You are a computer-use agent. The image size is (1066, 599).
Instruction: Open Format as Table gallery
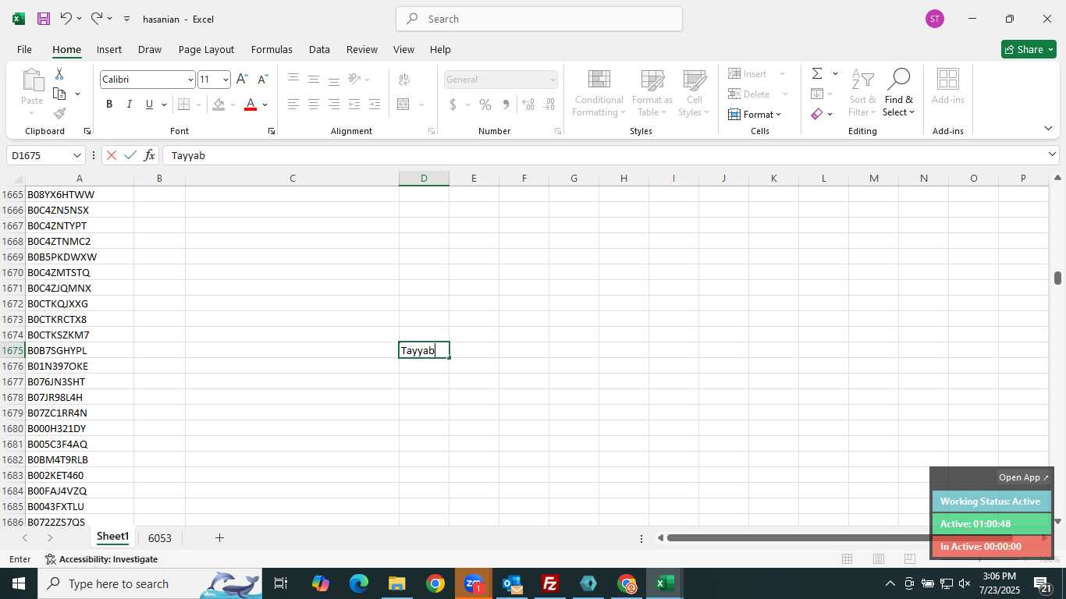click(652, 94)
